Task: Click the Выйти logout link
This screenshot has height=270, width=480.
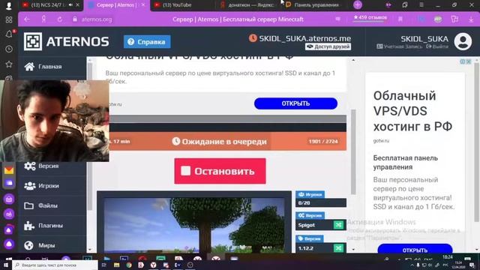Action: (x=437, y=46)
